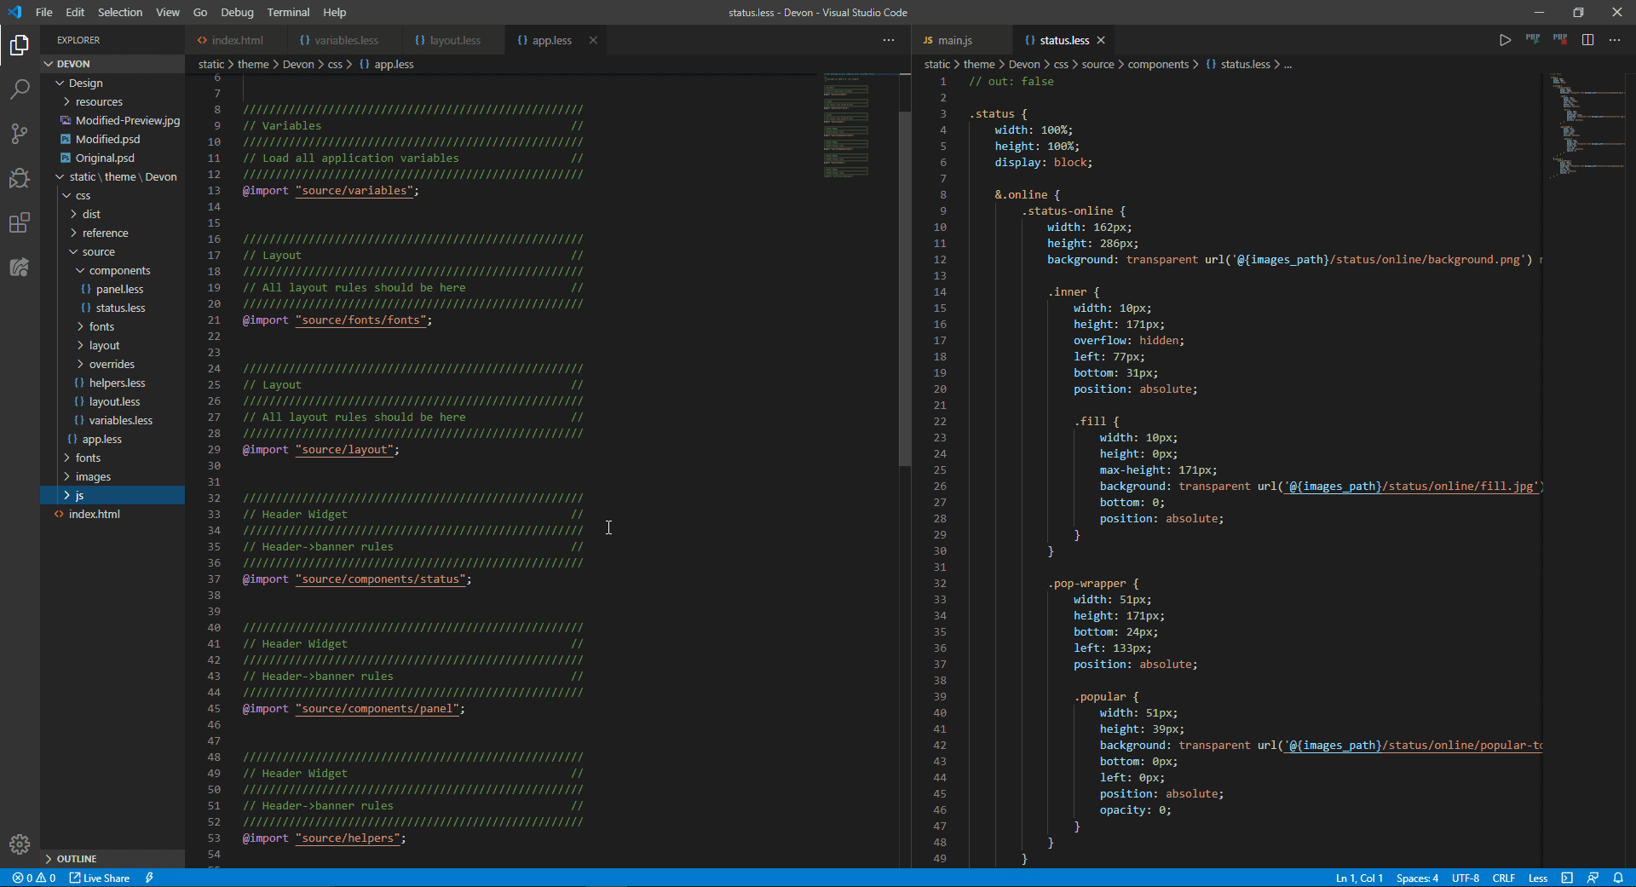
Task: Open helpers.less in explorer
Action: [x=112, y=383]
